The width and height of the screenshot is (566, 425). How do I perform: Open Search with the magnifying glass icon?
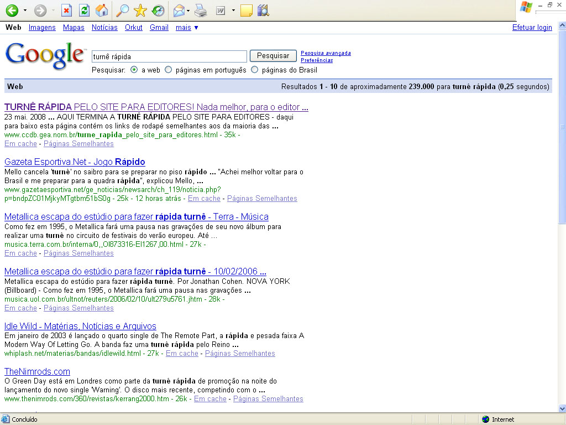click(123, 10)
